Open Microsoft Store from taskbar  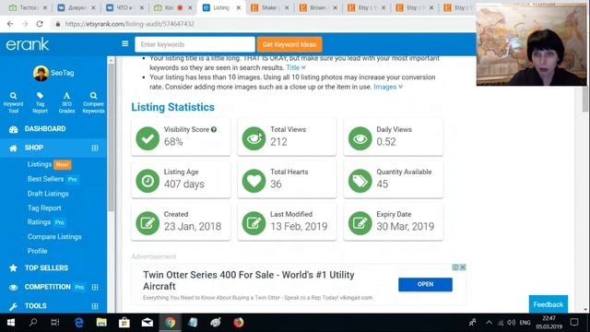(x=124, y=323)
